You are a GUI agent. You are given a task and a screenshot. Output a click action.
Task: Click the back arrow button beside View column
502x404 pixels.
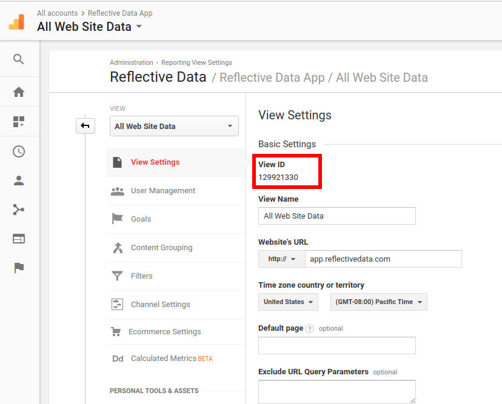[85, 126]
